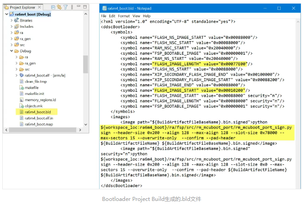Open the Notepad View menu
This screenshot has height=209, width=304.
136,16
